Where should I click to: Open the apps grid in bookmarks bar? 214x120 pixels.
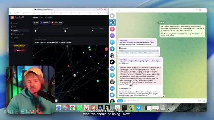tap(11, 13)
